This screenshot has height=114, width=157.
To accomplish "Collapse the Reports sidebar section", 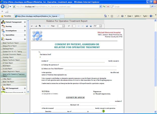I will point(25,39).
